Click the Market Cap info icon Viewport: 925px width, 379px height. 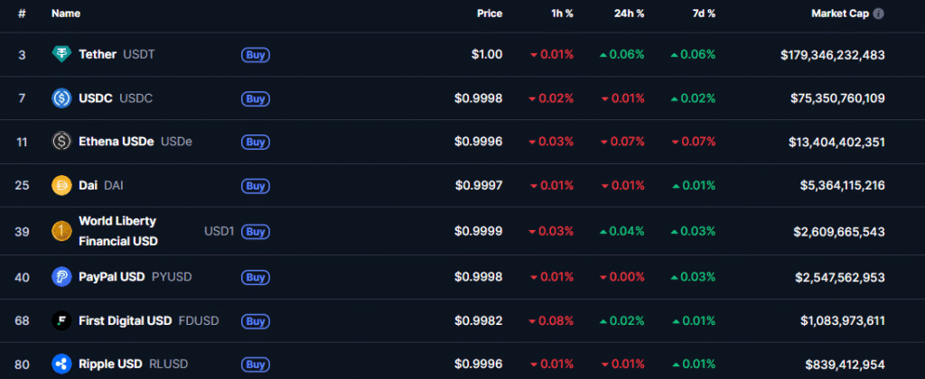coord(879,14)
